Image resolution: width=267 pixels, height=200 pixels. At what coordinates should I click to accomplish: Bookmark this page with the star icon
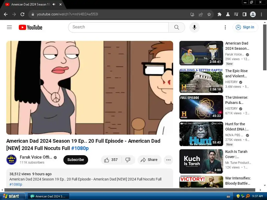(209, 15)
